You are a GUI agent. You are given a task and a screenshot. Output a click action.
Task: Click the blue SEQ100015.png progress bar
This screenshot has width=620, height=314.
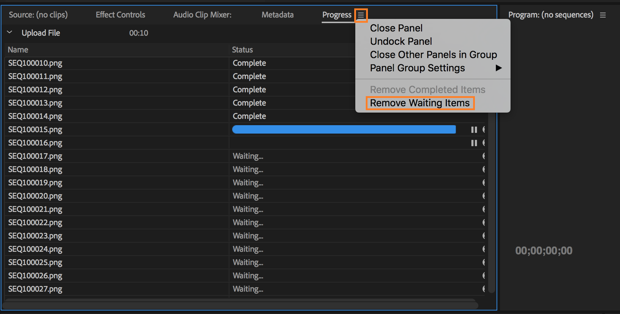pyautogui.click(x=344, y=130)
